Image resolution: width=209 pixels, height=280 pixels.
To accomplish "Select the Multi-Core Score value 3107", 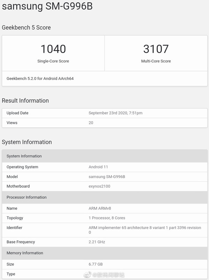I will point(156,50).
